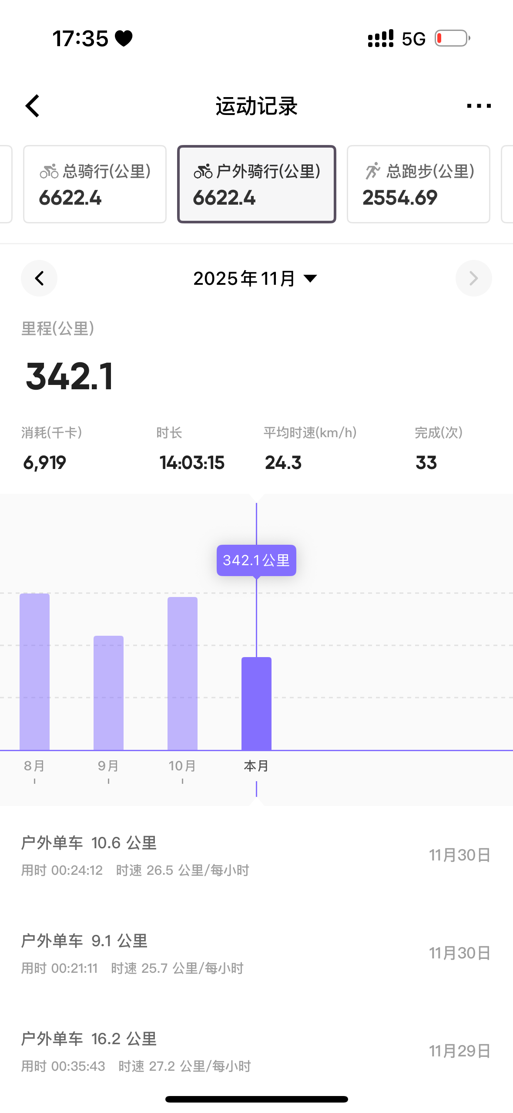Tap the 8月 bar in the chart

tap(35, 671)
